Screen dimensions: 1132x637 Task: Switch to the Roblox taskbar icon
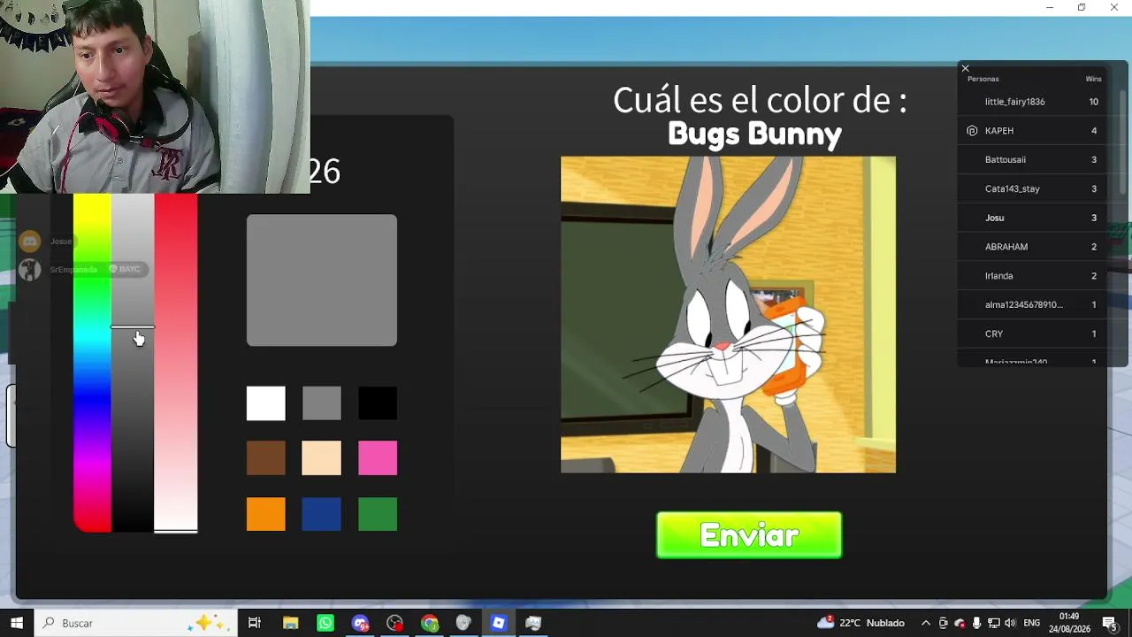point(498,623)
